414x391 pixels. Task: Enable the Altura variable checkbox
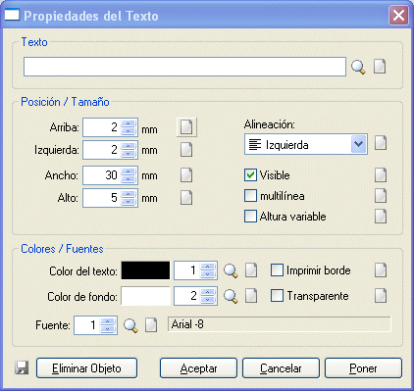point(250,217)
